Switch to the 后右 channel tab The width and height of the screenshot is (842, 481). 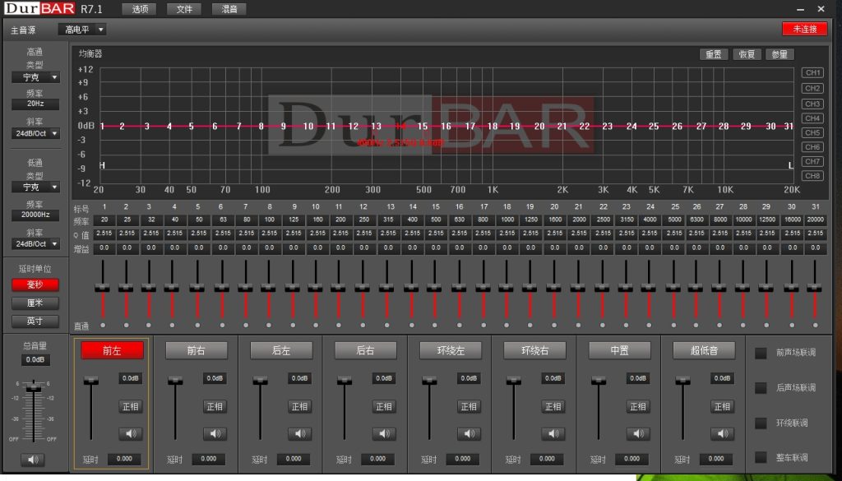point(366,350)
